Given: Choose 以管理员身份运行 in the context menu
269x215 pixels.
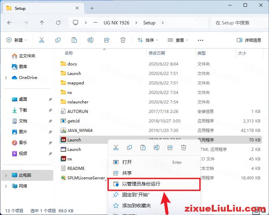Looking at the screenshot, I should point(154,184).
